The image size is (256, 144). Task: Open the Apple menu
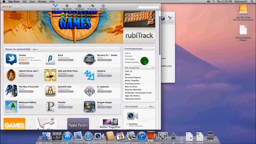[4, 2]
